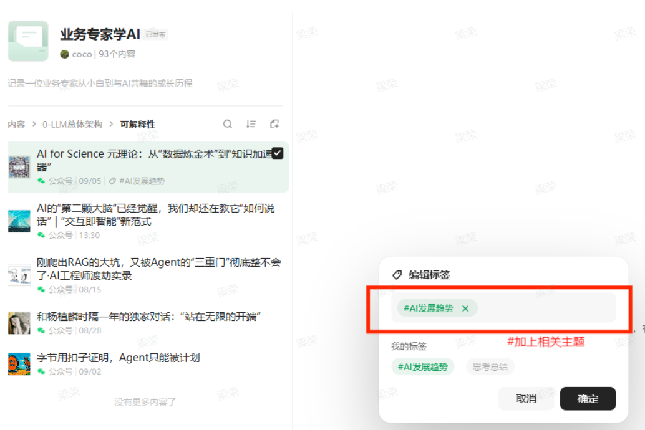Screen dimensions: 645x430
Task: Click the tag icon beside 编辑标签
Action: tap(397, 275)
